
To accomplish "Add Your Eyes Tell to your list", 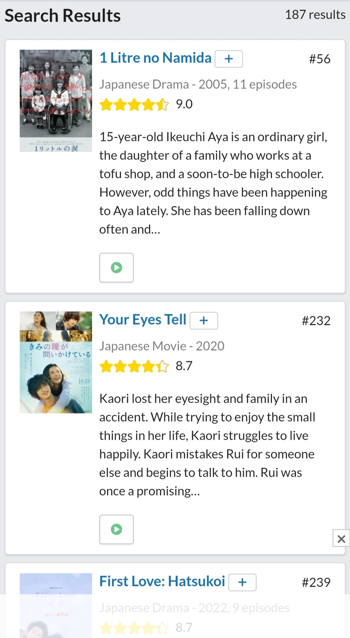I will point(204,321).
